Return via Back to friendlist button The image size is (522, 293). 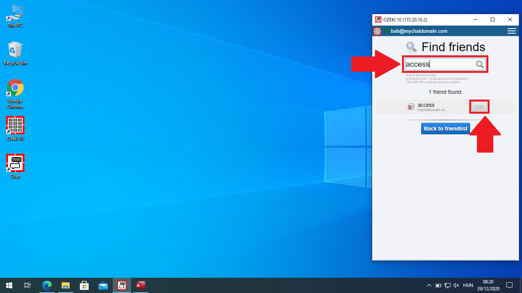[446, 129]
